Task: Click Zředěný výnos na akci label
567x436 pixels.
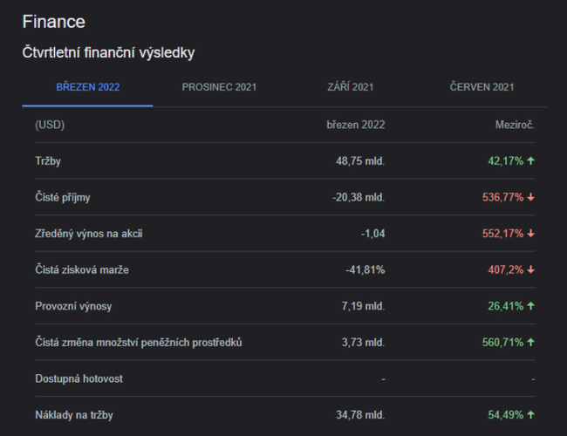Action: click(90, 234)
